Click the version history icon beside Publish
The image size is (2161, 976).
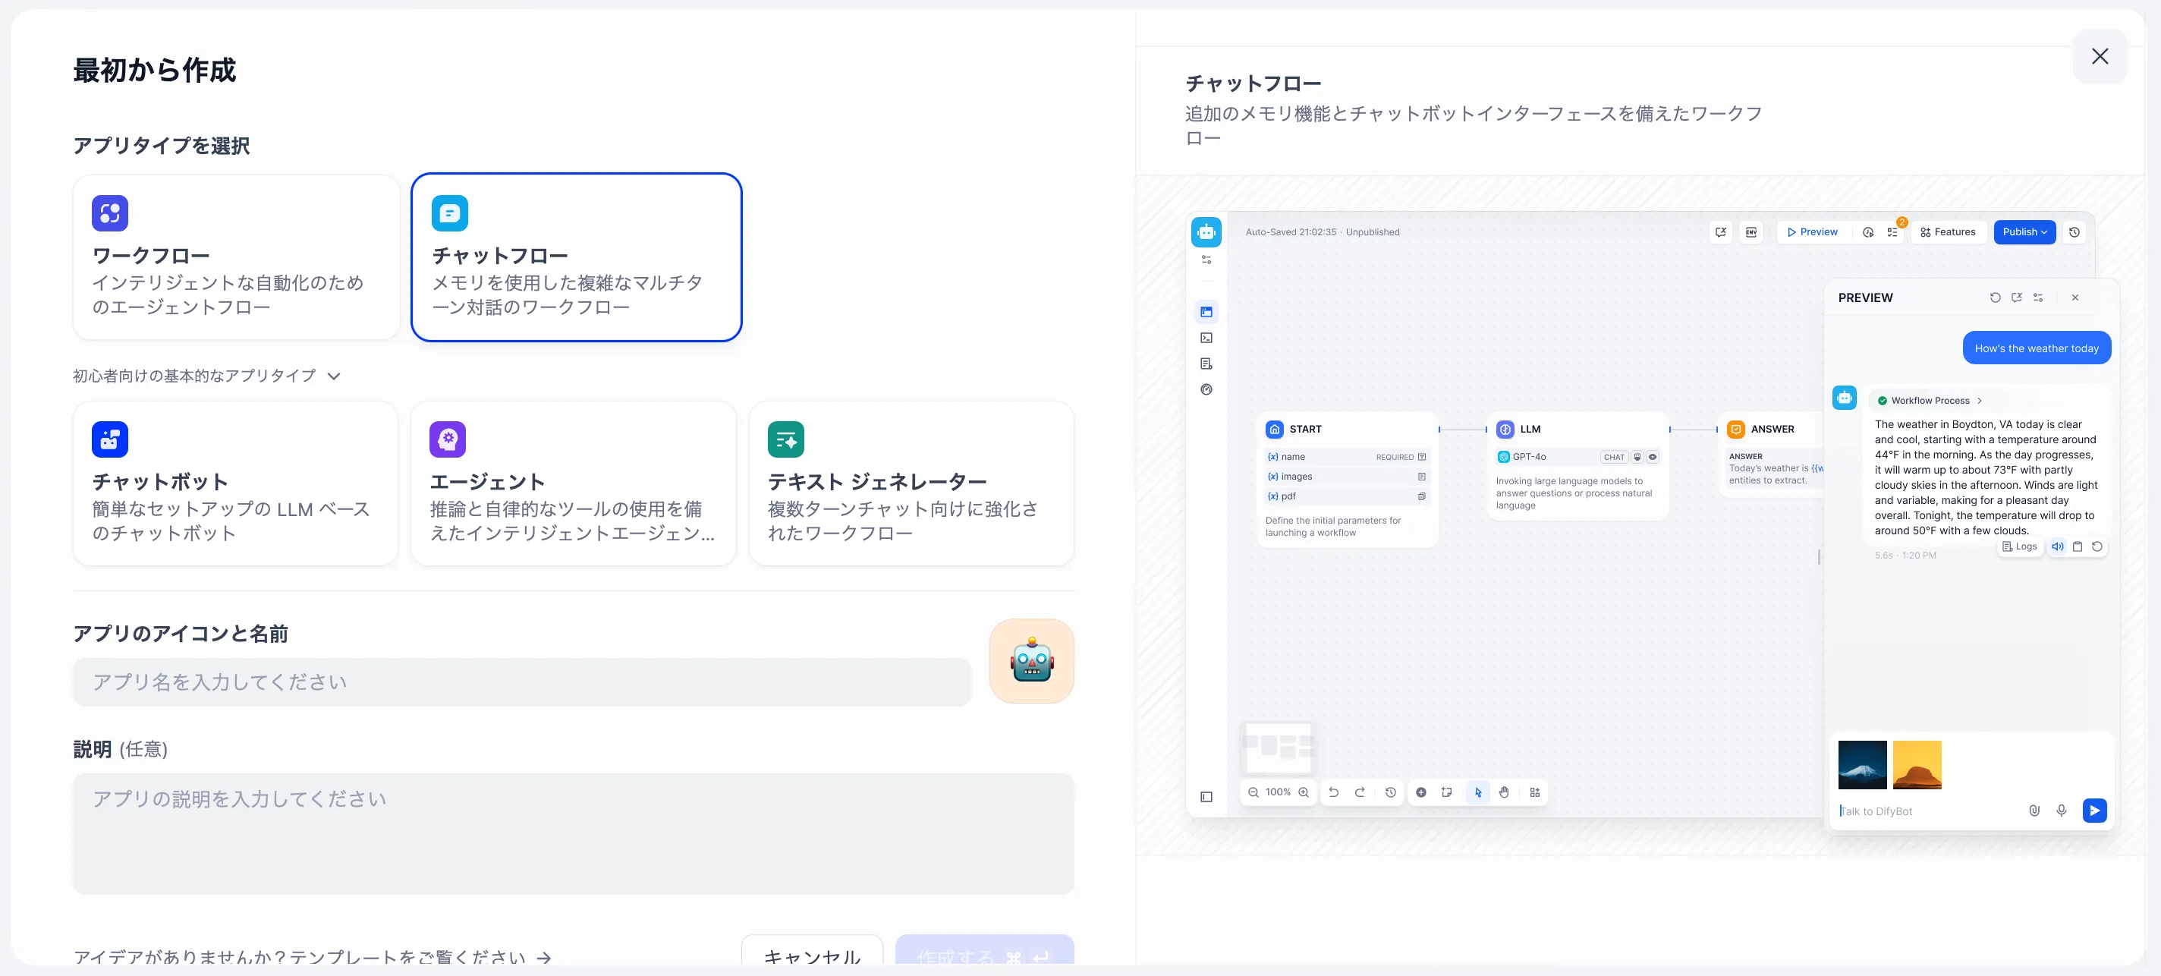pos(2074,231)
